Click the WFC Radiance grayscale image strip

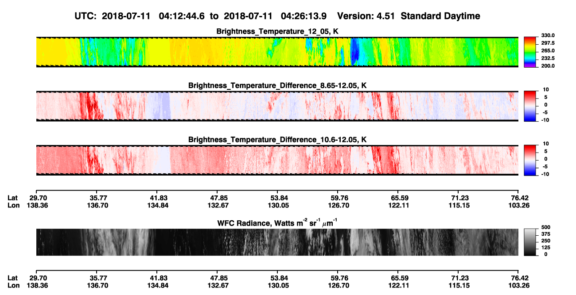pyautogui.click(x=277, y=242)
